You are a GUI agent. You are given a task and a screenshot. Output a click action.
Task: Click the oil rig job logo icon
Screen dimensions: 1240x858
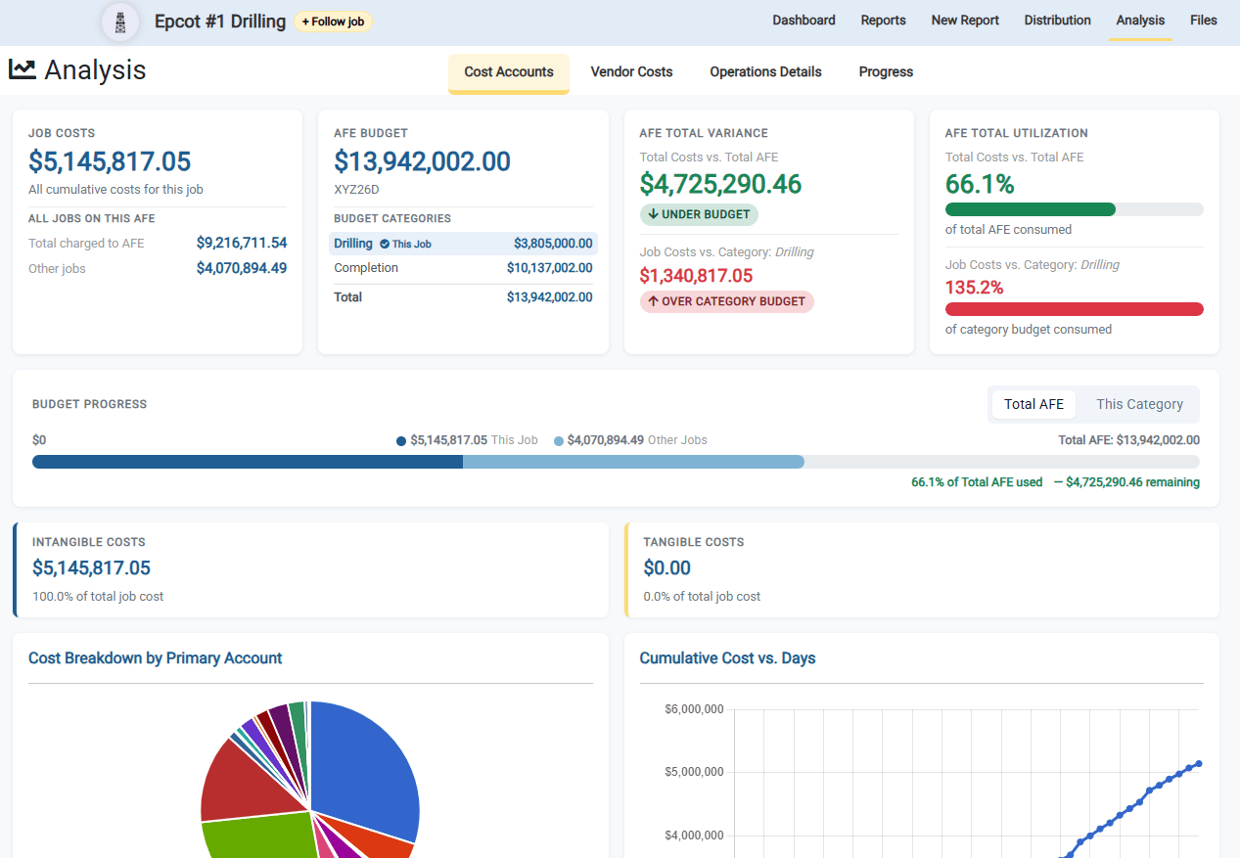pos(120,22)
